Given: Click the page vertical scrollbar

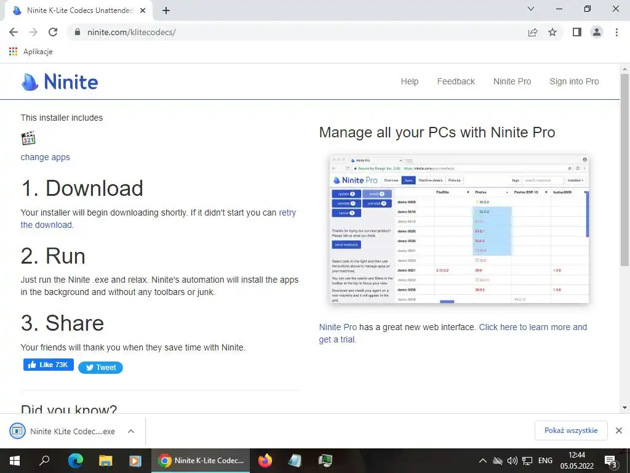Looking at the screenshot, I should point(624,170).
